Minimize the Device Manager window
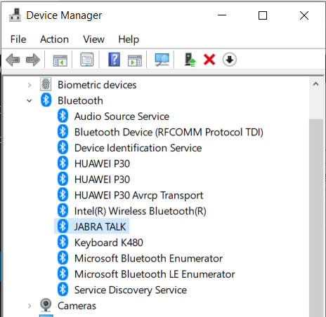326x317 pixels. click(222, 15)
